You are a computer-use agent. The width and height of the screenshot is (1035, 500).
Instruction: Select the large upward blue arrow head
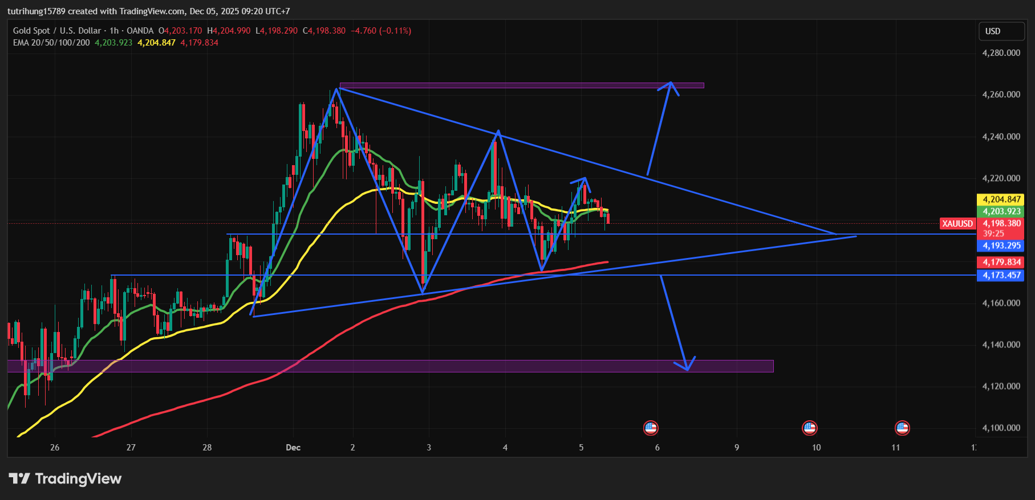pyautogui.click(x=671, y=85)
